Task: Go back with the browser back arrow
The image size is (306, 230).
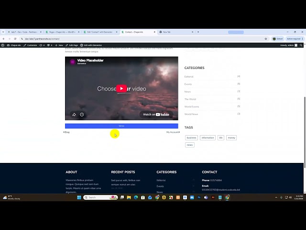Action: (4, 39)
